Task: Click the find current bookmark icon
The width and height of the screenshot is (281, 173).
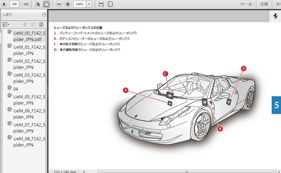Action: (41, 24)
